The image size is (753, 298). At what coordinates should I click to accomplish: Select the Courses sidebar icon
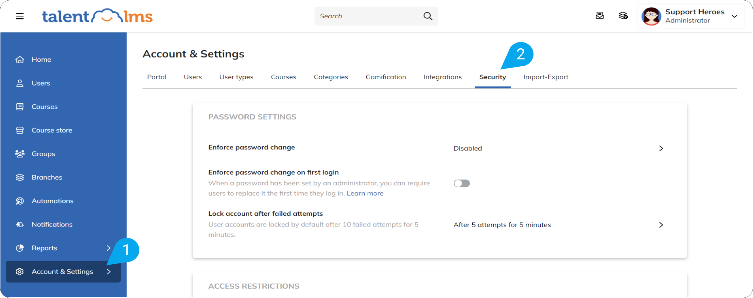click(x=20, y=106)
